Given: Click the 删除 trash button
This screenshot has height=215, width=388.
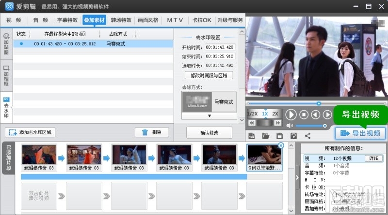Looking at the screenshot, I should click(x=152, y=132).
